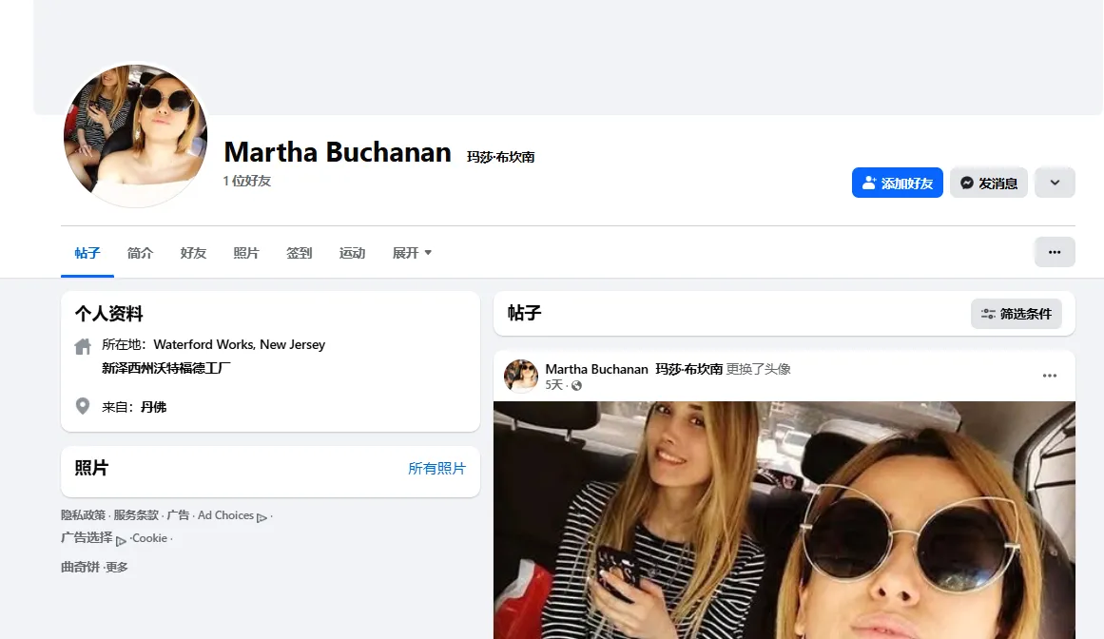Go to the 照片 tab

coord(246,253)
